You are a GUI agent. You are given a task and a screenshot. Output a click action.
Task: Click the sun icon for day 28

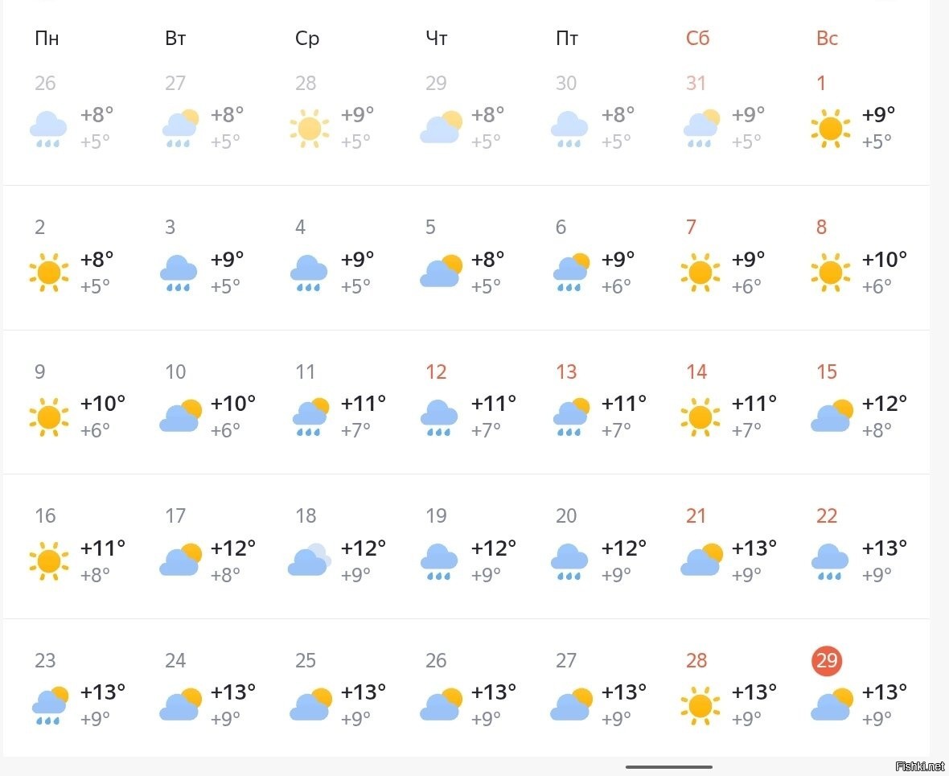click(700, 706)
